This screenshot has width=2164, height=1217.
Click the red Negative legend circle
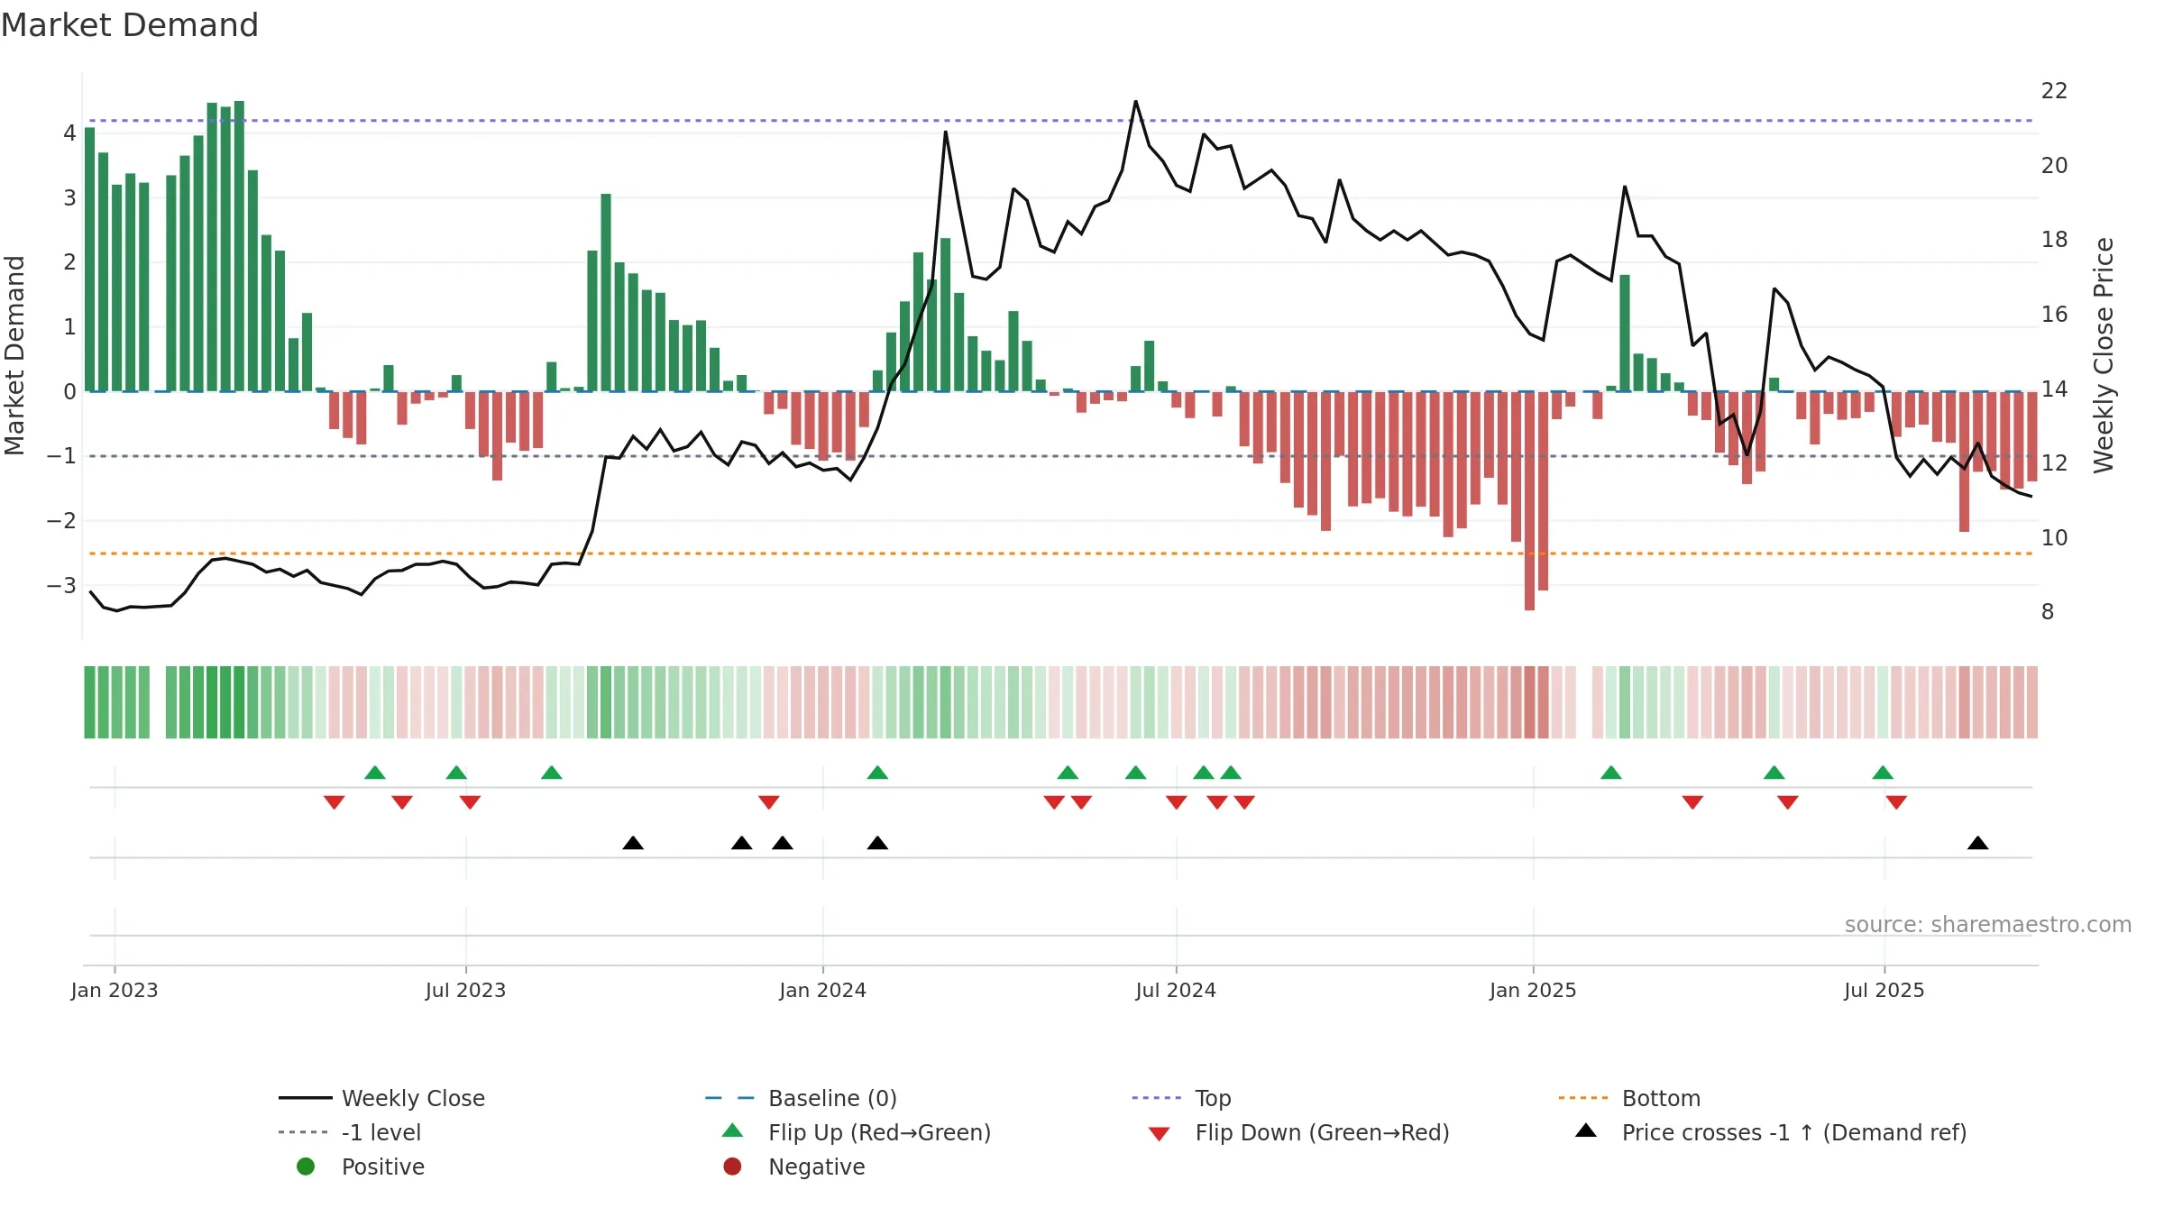click(x=732, y=1167)
